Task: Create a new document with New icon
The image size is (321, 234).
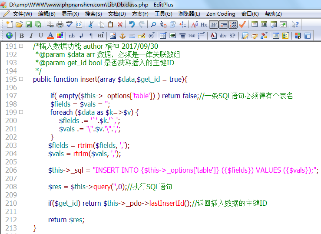Action: pyautogui.click(x=10, y=25)
